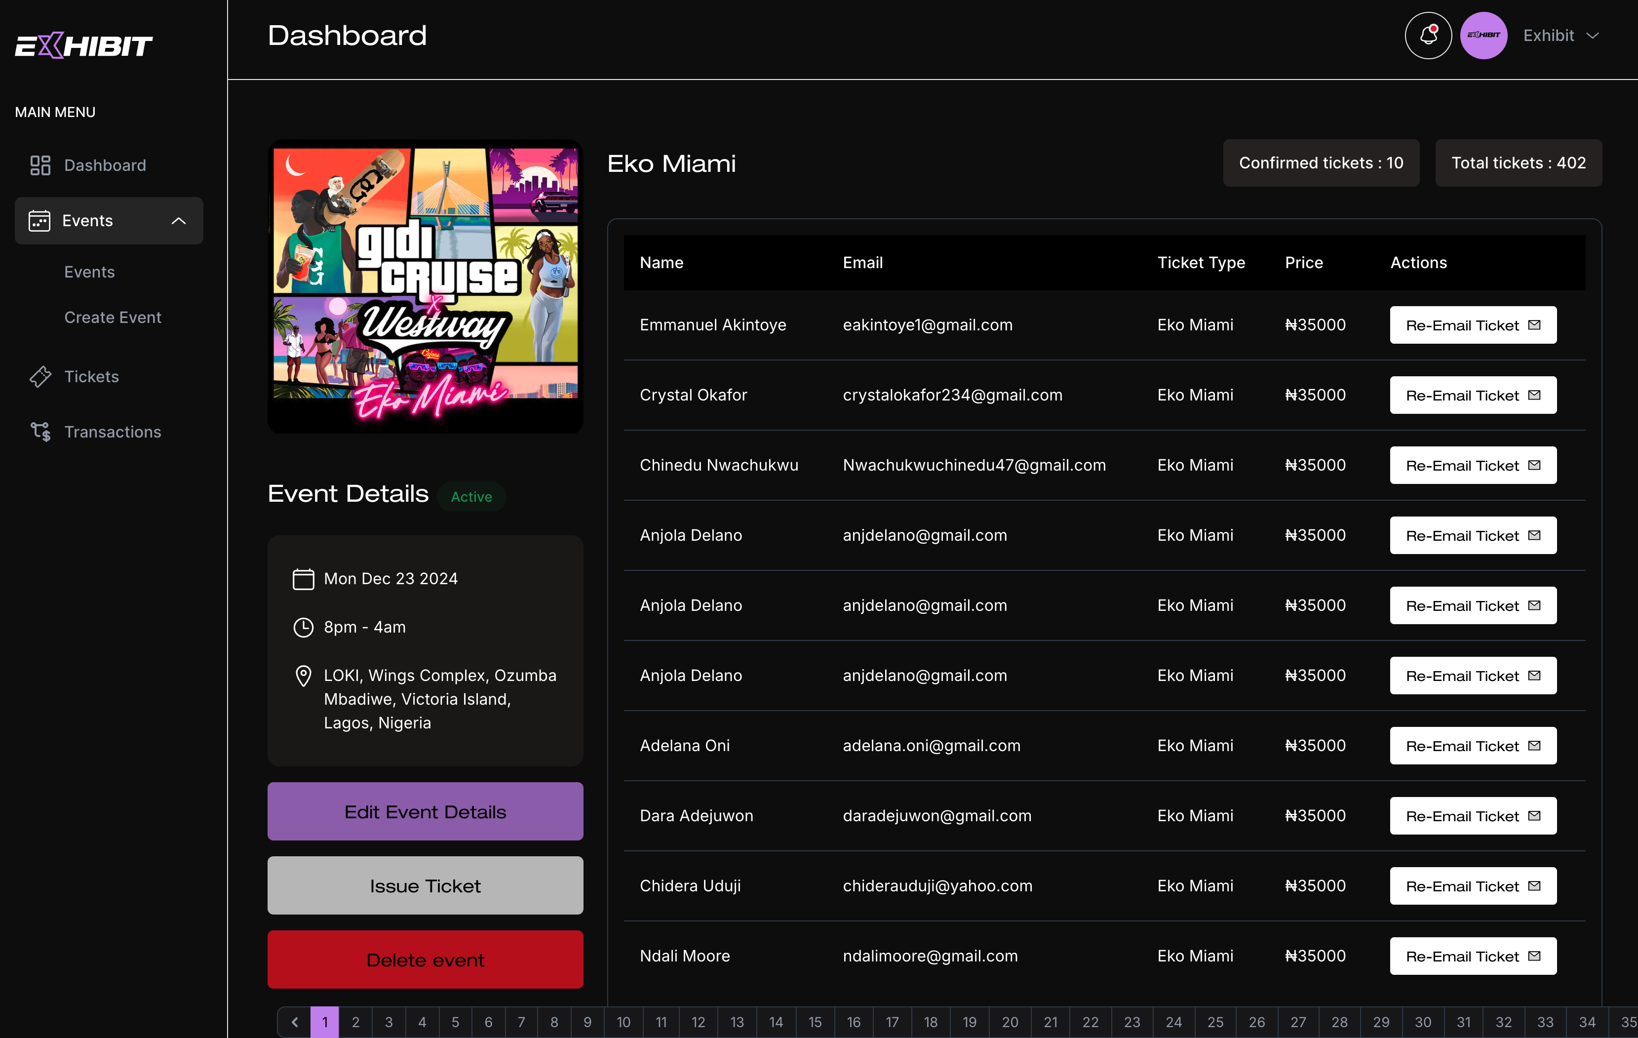Click the Edit Event Details button
1638x1038 pixels.
coord(425,811)
